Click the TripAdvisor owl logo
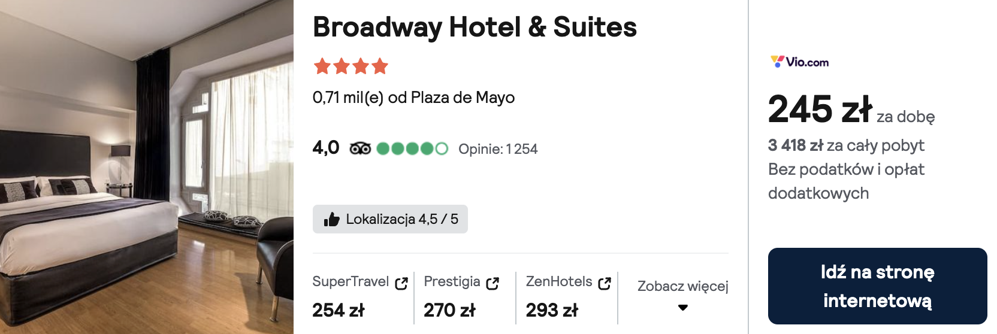Image resolution: width=997 pixels, height=334 pixels. coord(360,148)
